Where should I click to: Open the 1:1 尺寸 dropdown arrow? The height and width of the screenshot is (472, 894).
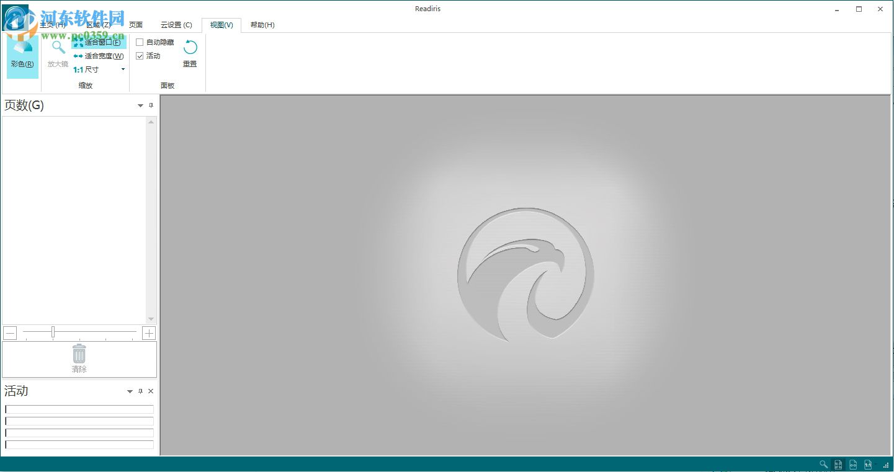[x=123, y=69]
